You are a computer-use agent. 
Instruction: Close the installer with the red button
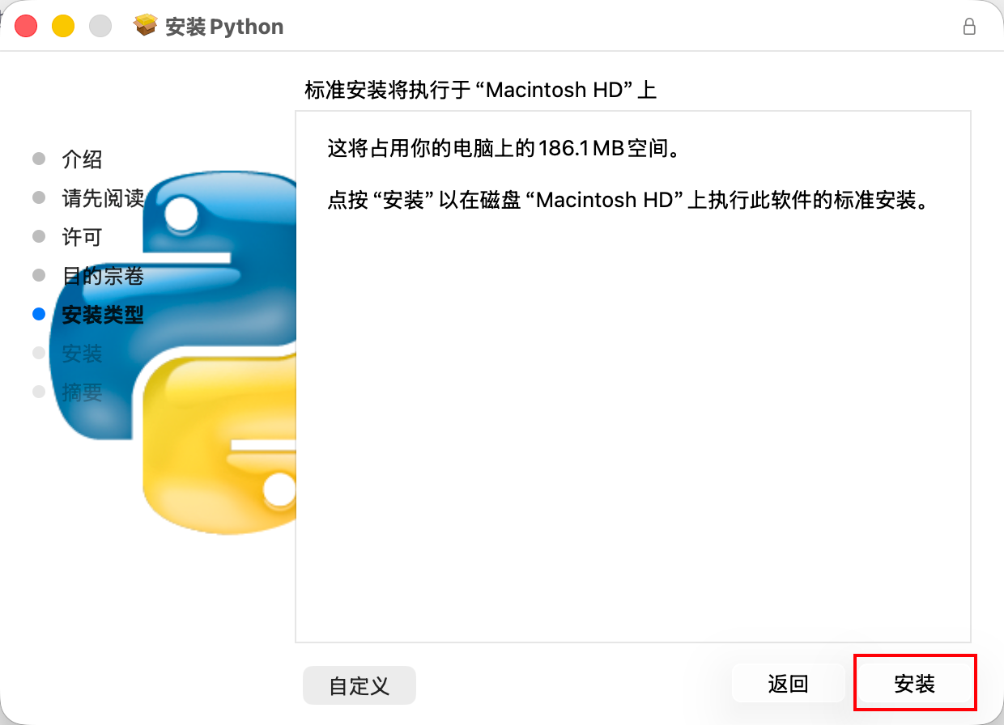coord(27,26)
